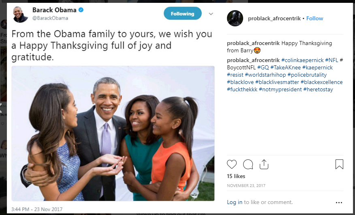Viewport: 355px width, 215px height.
Task: Click the Obama family photo
Action: pyautogui.click(x=113, y=133)
